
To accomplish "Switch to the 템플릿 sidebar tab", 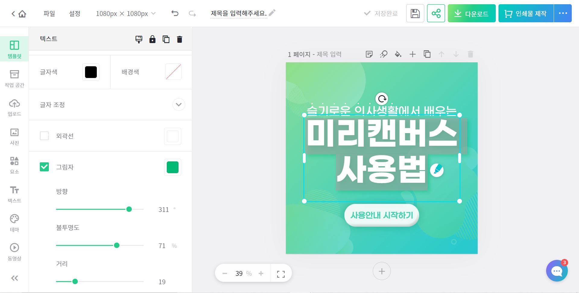I will click(x=14, y=49).
